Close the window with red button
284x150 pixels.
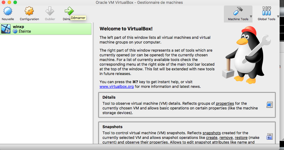coord(4,2)
